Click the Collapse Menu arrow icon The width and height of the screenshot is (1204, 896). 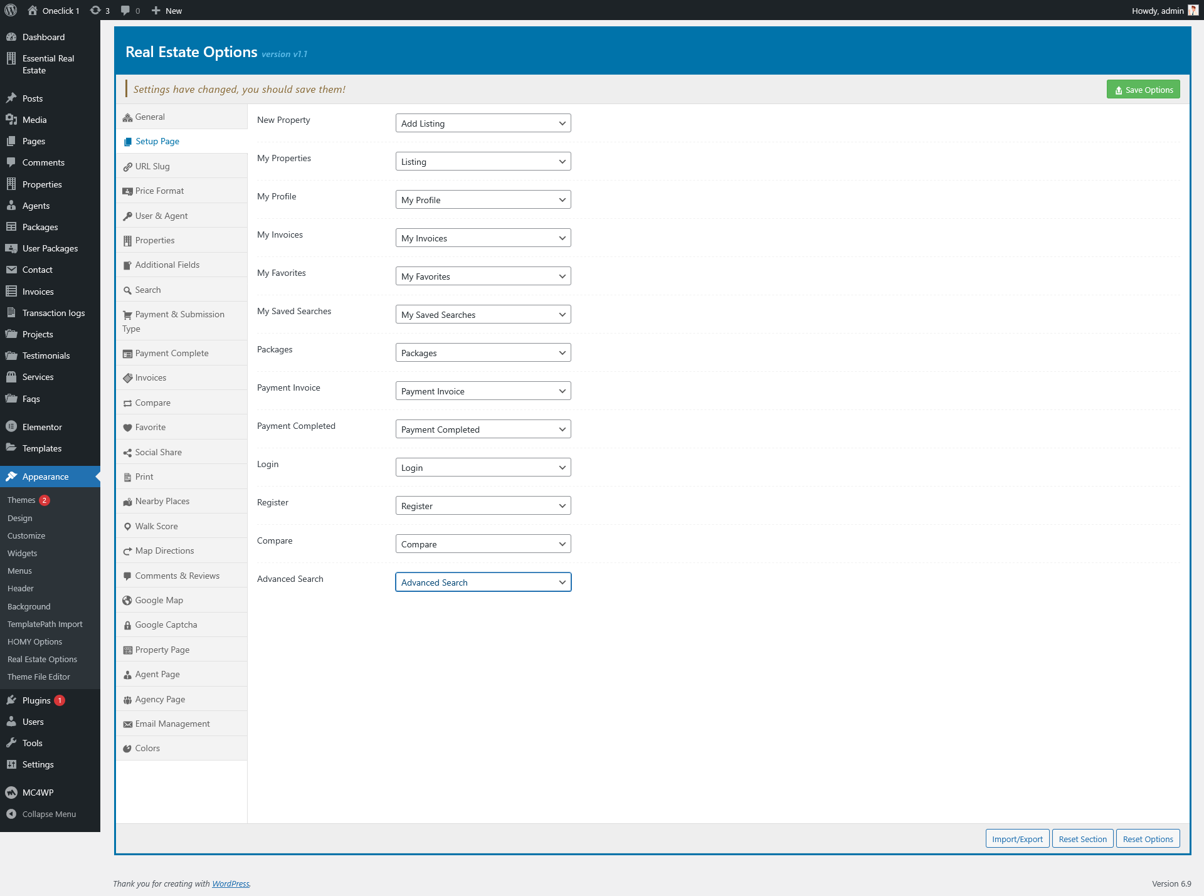click(11, 814)
